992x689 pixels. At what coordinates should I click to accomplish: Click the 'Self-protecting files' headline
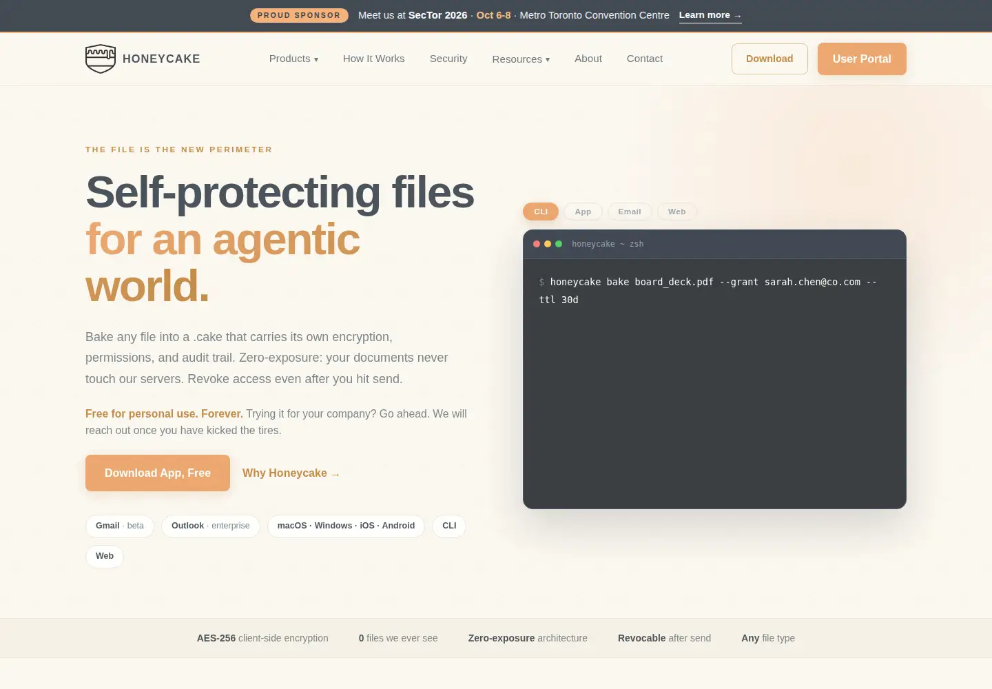coord(280,192)
